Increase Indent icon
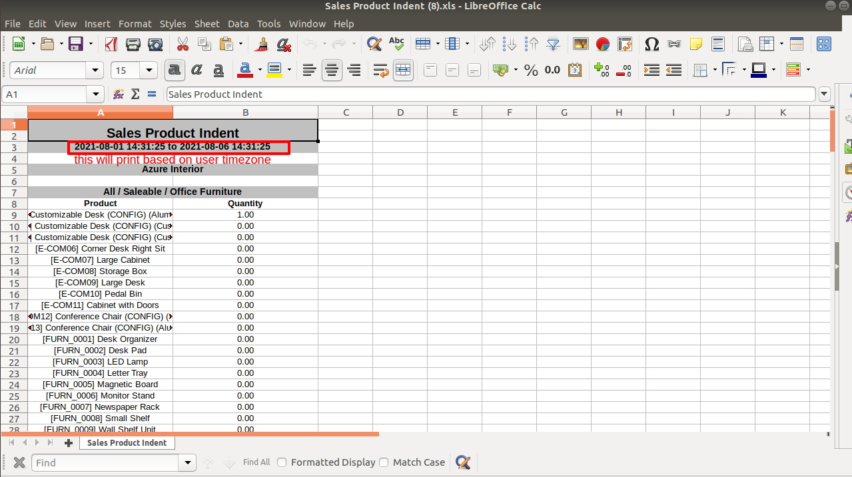The width and height of the screenshot is (852, 477). coord(652,70)
